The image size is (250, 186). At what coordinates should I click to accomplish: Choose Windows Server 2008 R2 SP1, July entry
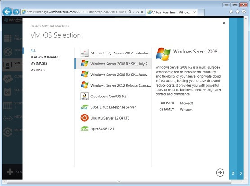coord(113,64)
